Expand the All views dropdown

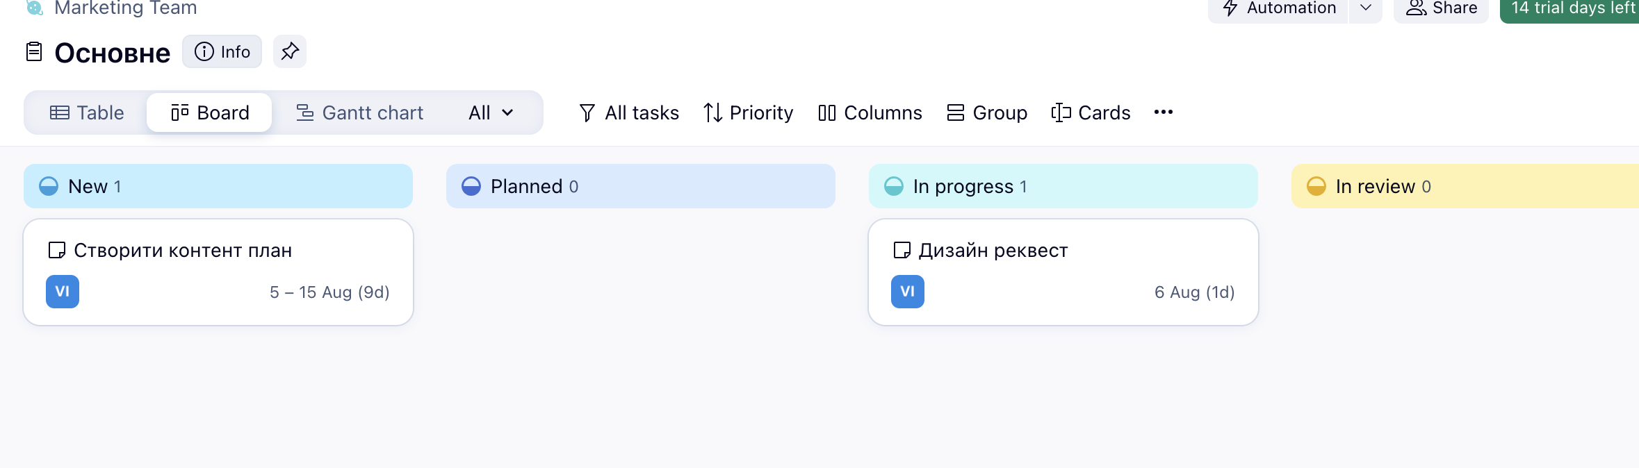pos(491,112)
